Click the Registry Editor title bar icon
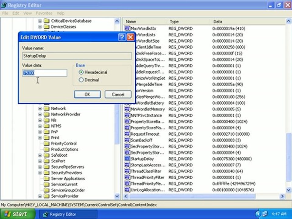Viewport: 292px width, 219px height. pyautogui.click(x=4, y=5)
